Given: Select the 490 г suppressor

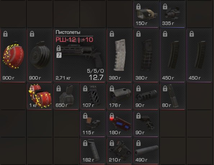Looking at the screenshot, I should pyautogui.click(x=146, y=151).
